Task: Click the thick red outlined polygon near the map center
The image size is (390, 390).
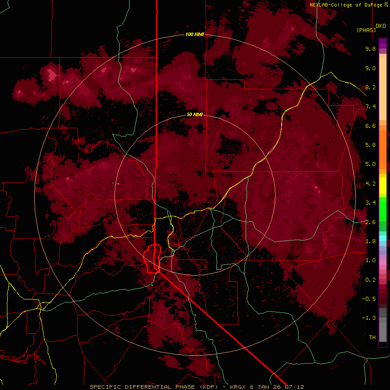Action: [152, 259]
